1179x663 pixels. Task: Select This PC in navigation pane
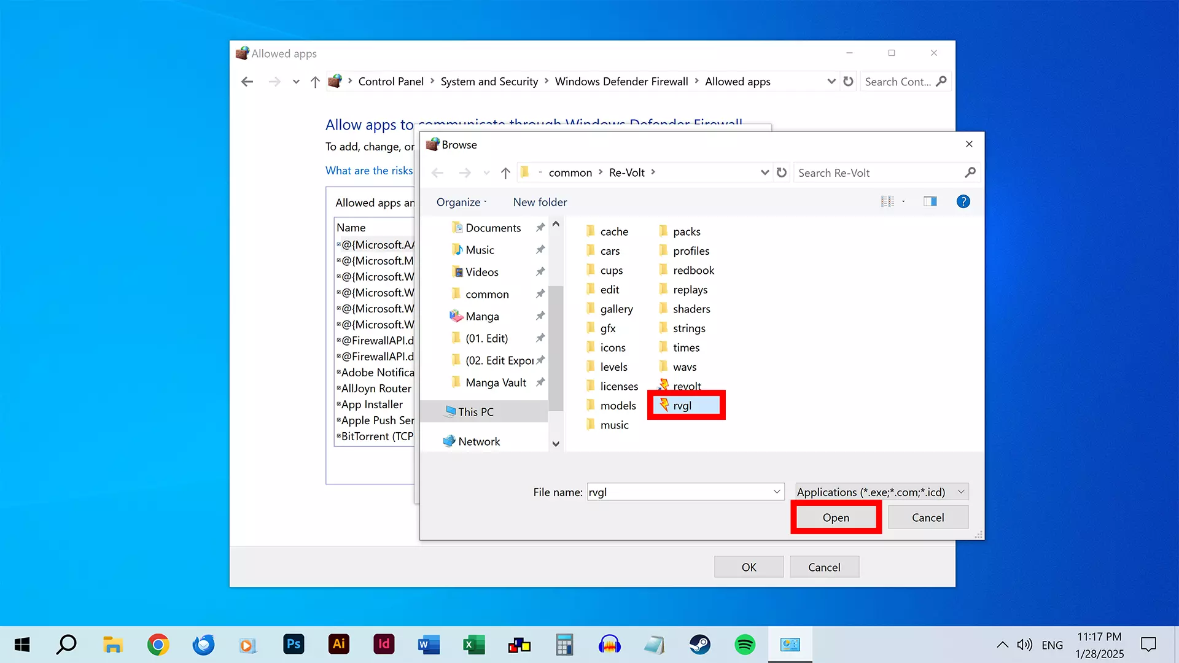coord(475,412)
